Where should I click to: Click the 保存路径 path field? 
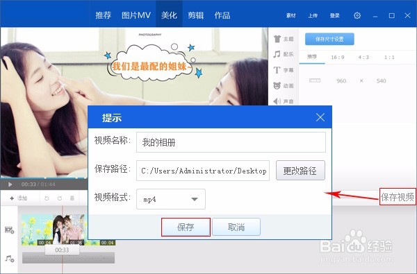[x=203, y=171]
